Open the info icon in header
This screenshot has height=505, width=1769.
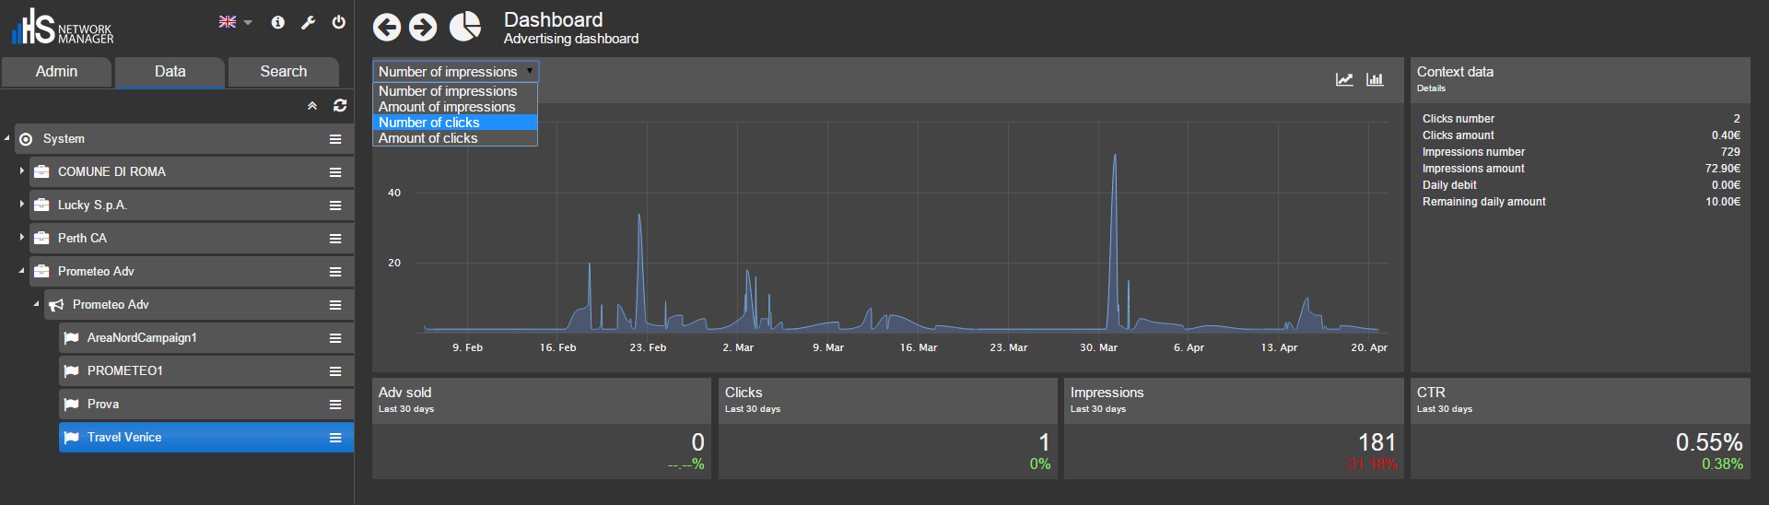coord(277,22)
